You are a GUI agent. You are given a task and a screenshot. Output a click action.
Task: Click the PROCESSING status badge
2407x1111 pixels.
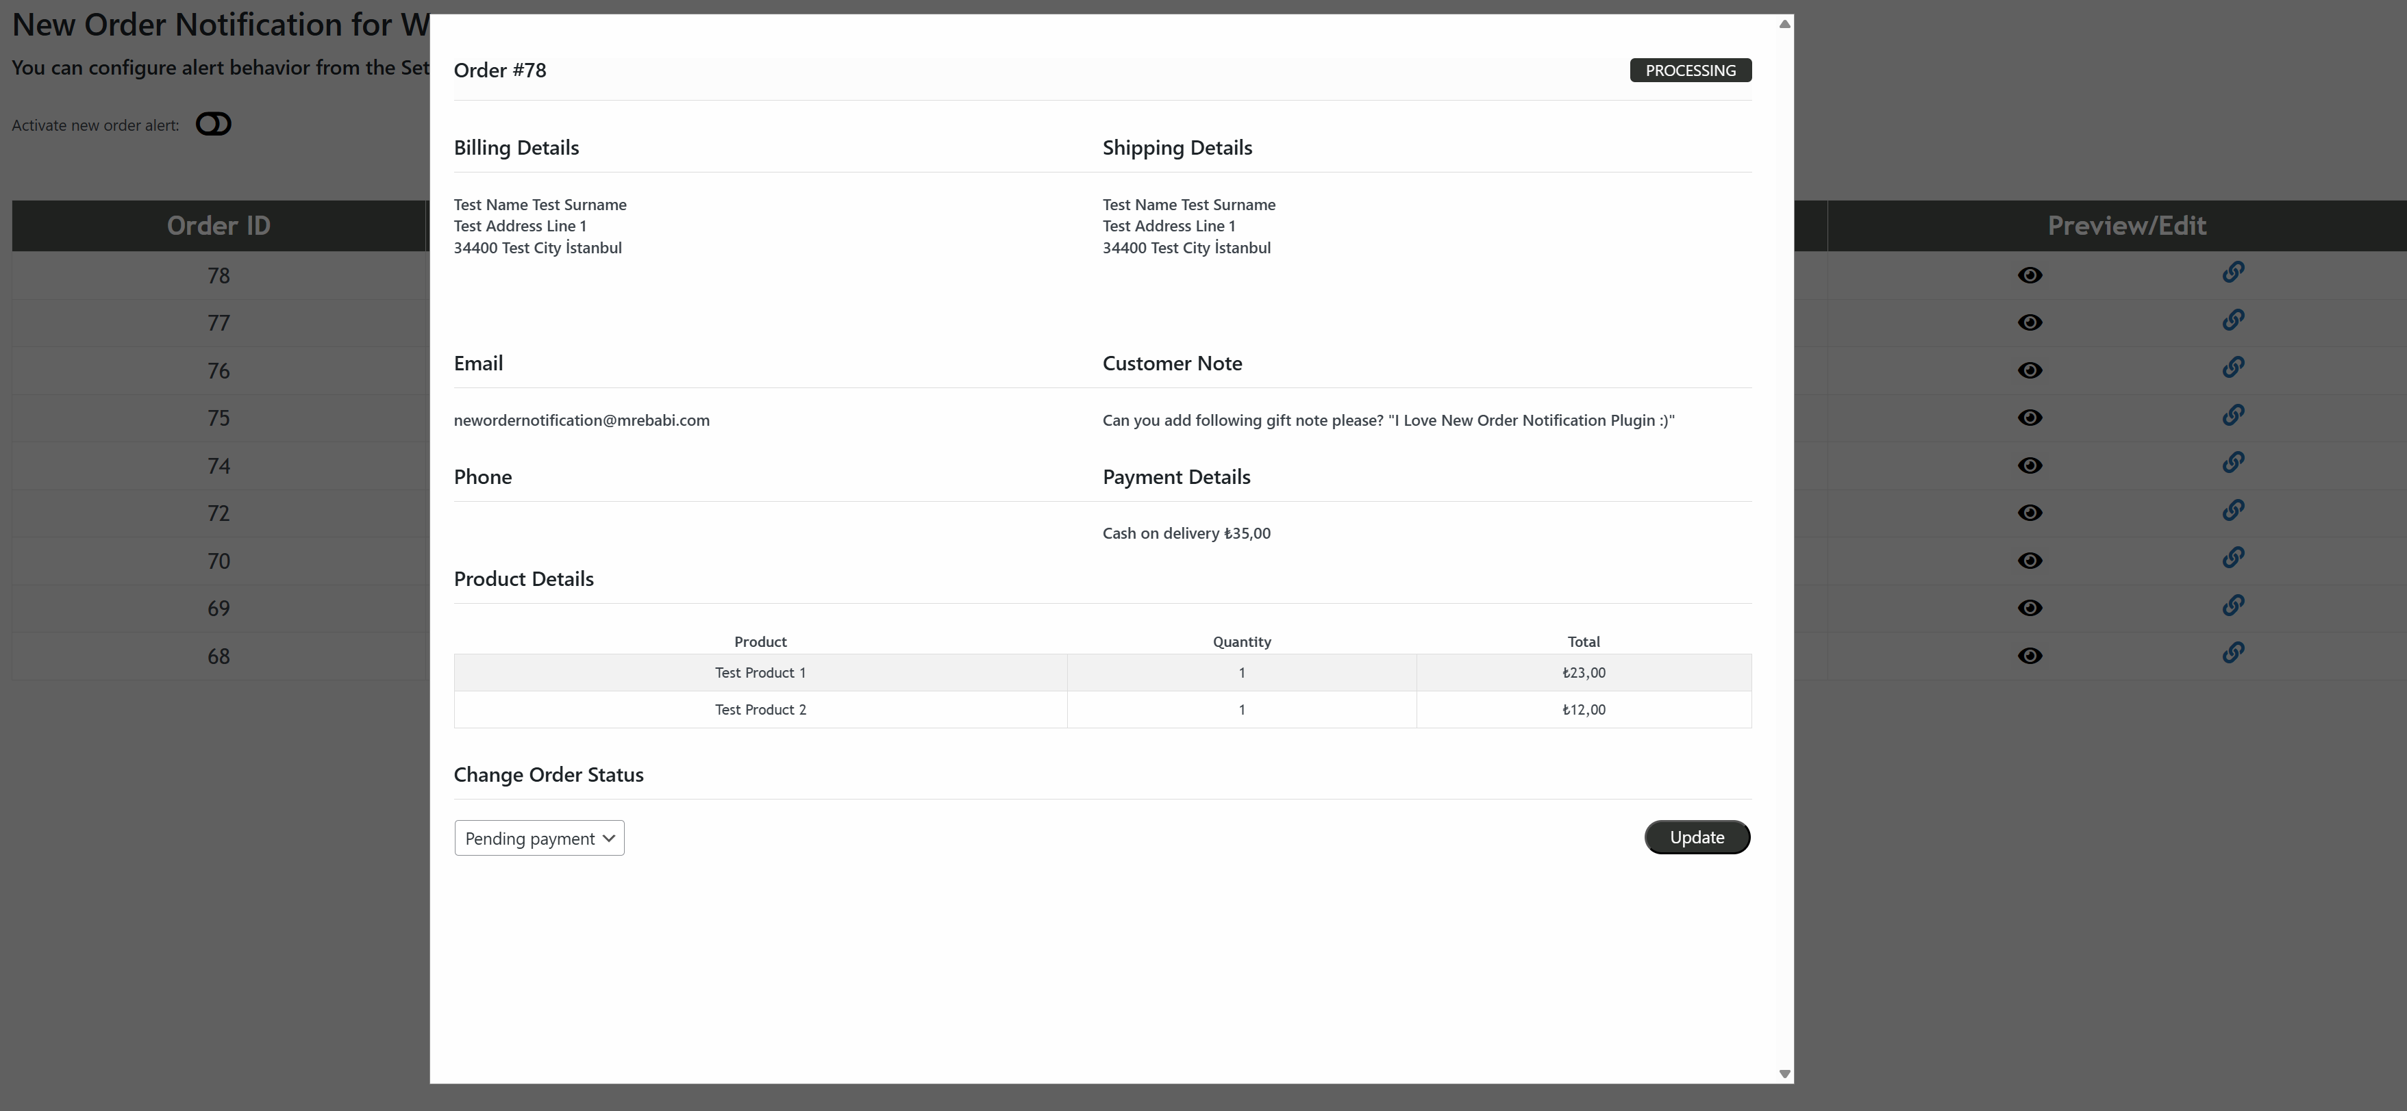coord(1691,69)
